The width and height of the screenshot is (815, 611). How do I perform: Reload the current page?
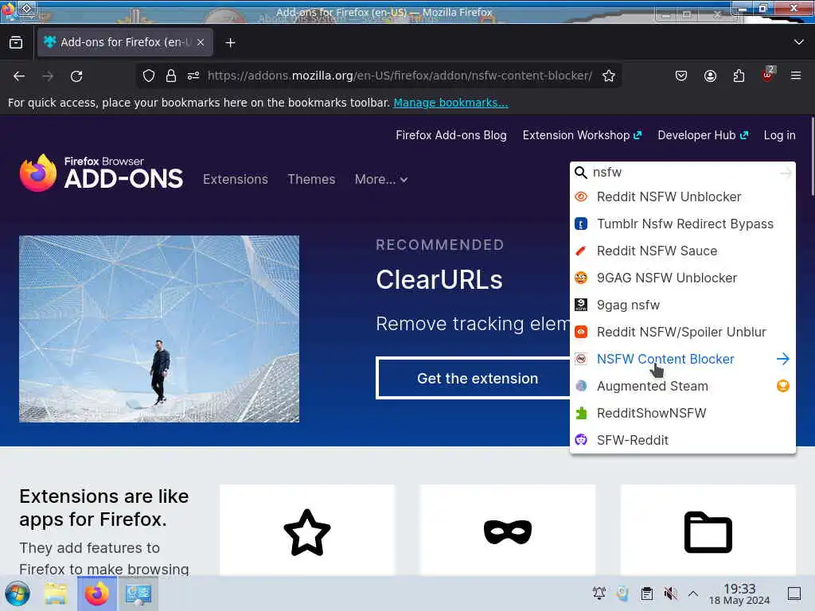coord(76,76)
